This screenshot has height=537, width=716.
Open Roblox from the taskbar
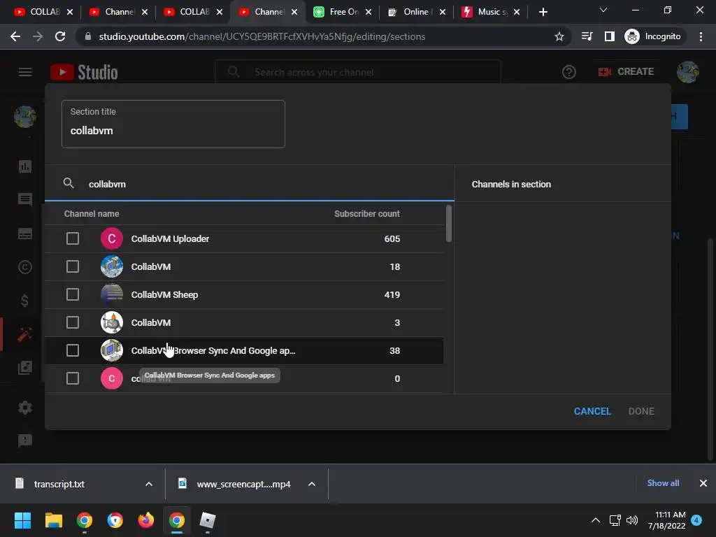point(207,520)
